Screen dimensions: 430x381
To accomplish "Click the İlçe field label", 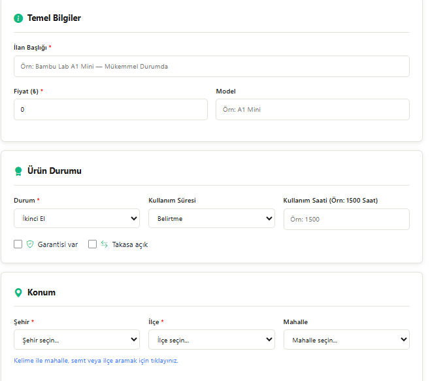I will [154, 322].
